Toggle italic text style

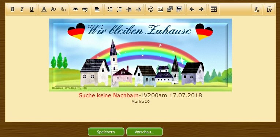pos(22,9)
